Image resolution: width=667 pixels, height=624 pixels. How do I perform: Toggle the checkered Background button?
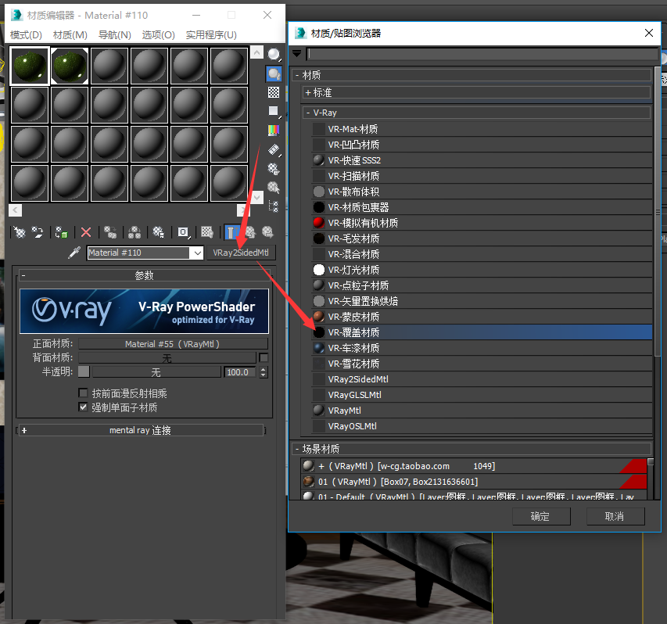pyautogui.click(x=274, y=92)
